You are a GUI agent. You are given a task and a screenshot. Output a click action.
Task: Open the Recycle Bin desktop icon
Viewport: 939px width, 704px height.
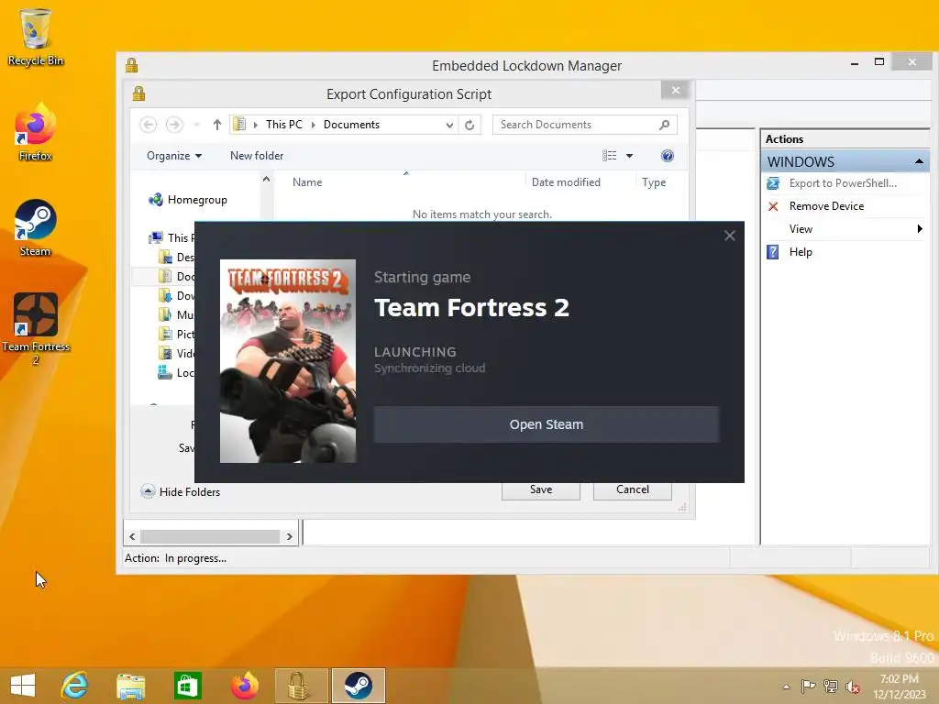pyautogui.click(x=36, y=37)
